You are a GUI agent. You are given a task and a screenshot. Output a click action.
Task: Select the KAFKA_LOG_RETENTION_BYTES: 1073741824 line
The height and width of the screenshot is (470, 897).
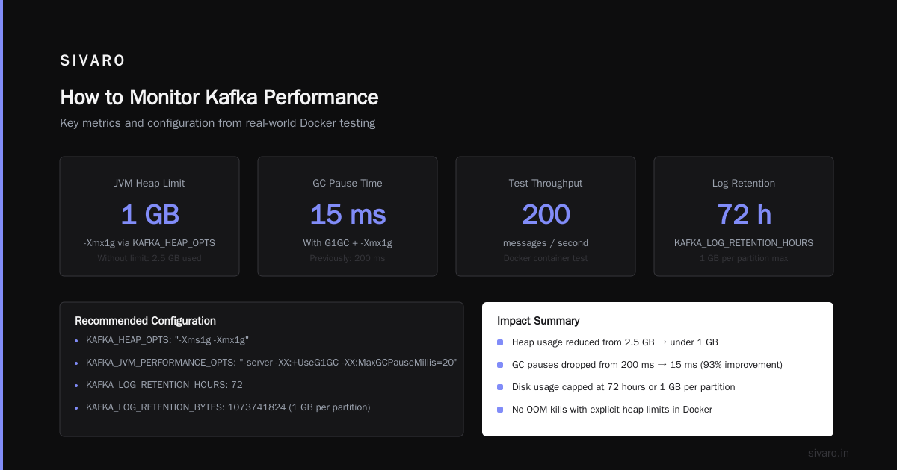(x=228, y=407)
